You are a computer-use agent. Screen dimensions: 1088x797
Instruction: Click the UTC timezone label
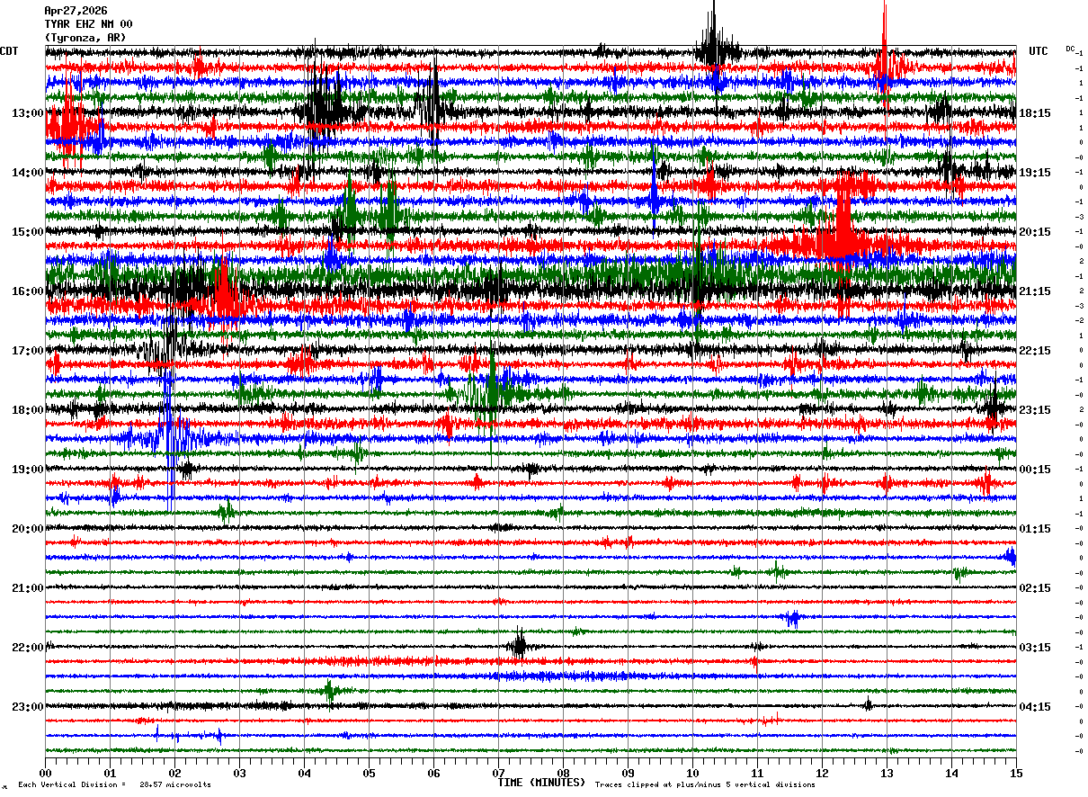coord(1039,51)
